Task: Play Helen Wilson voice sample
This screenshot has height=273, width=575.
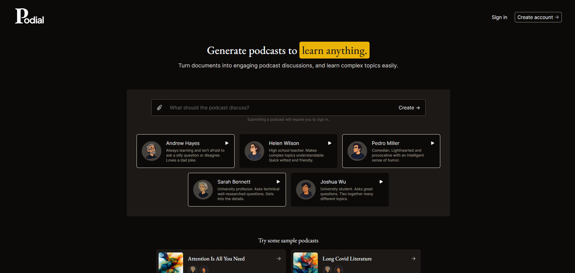Action: coord(330,143)
